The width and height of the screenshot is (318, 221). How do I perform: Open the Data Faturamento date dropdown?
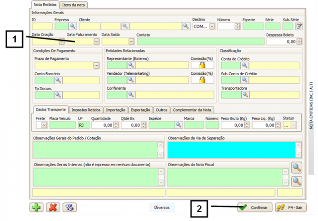[96, 41]
